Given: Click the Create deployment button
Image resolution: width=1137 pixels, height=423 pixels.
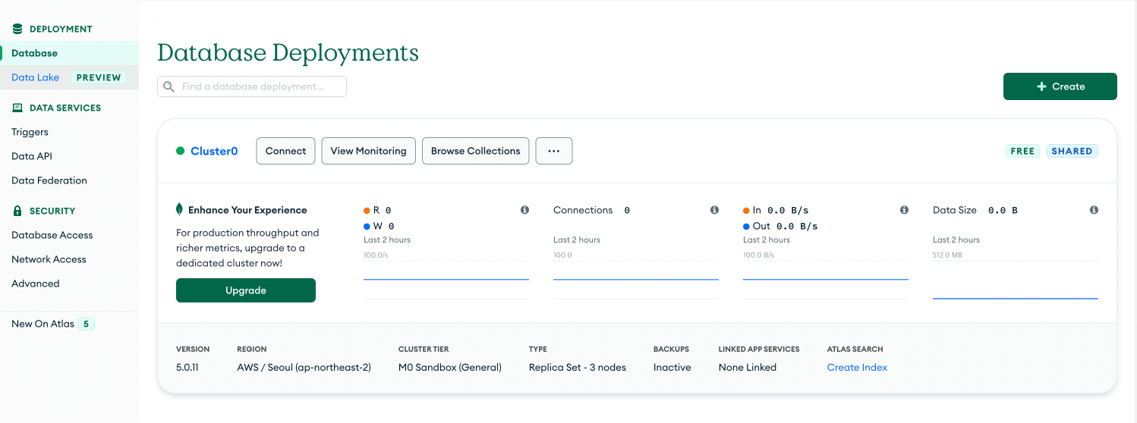Looking at the screenshot, I should [x=1060, y=86].
